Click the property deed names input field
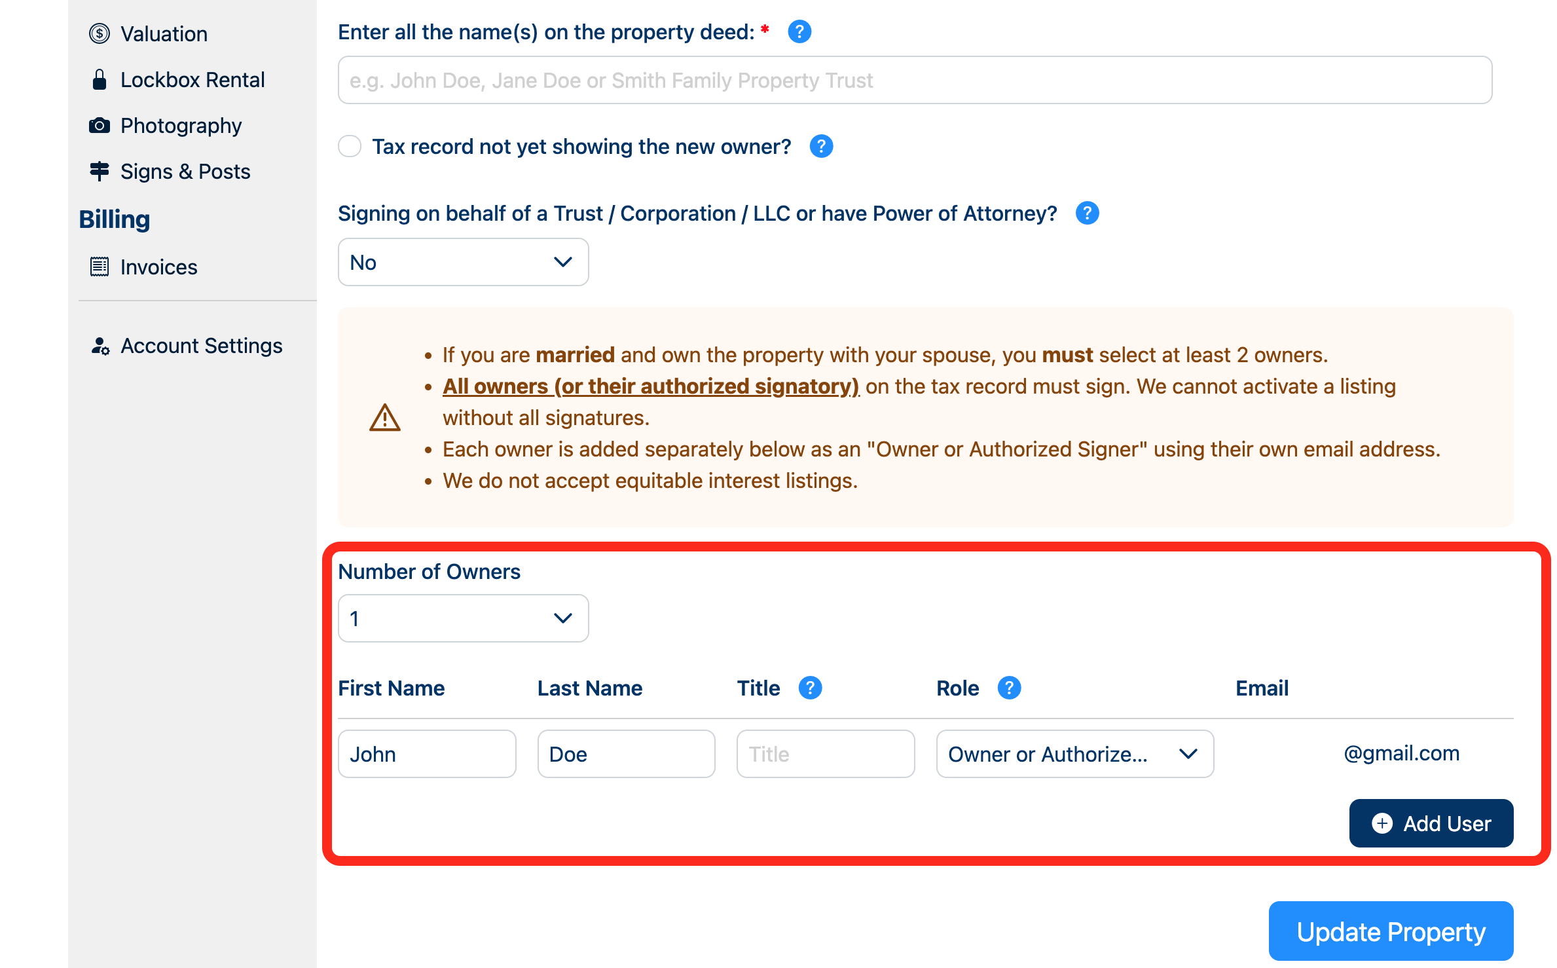This screenshot has height=968, width=1557. click(915, 80)
